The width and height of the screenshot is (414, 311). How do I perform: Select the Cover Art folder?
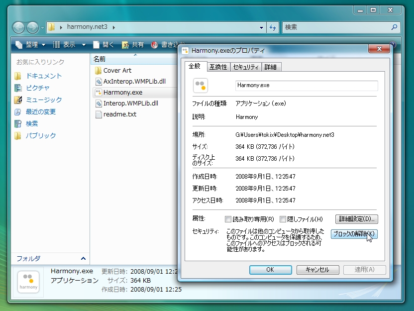[117, 71]
